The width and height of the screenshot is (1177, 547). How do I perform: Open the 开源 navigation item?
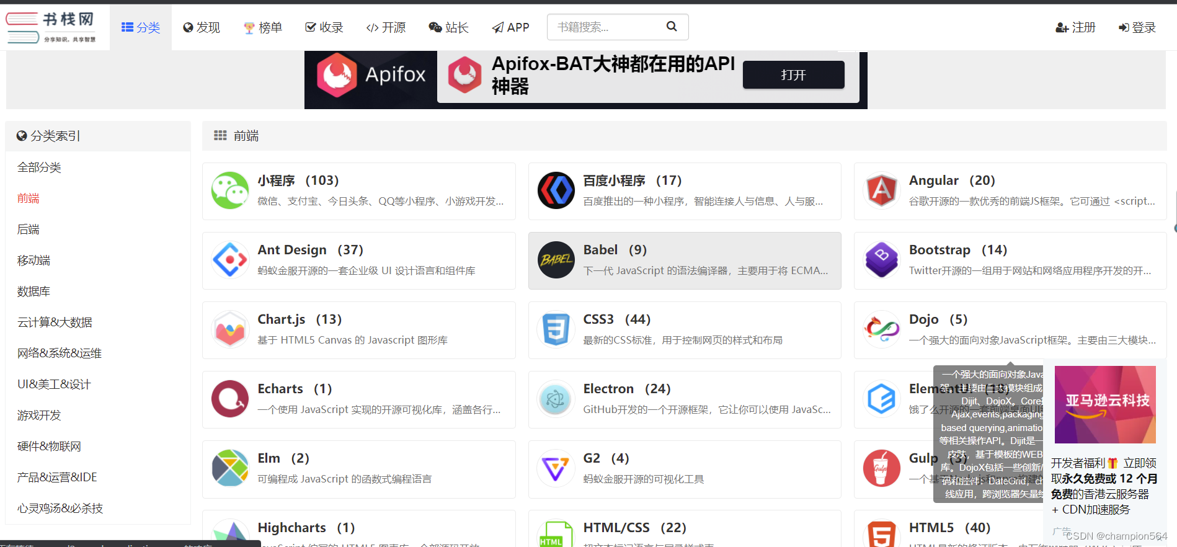tap(386, 27)
